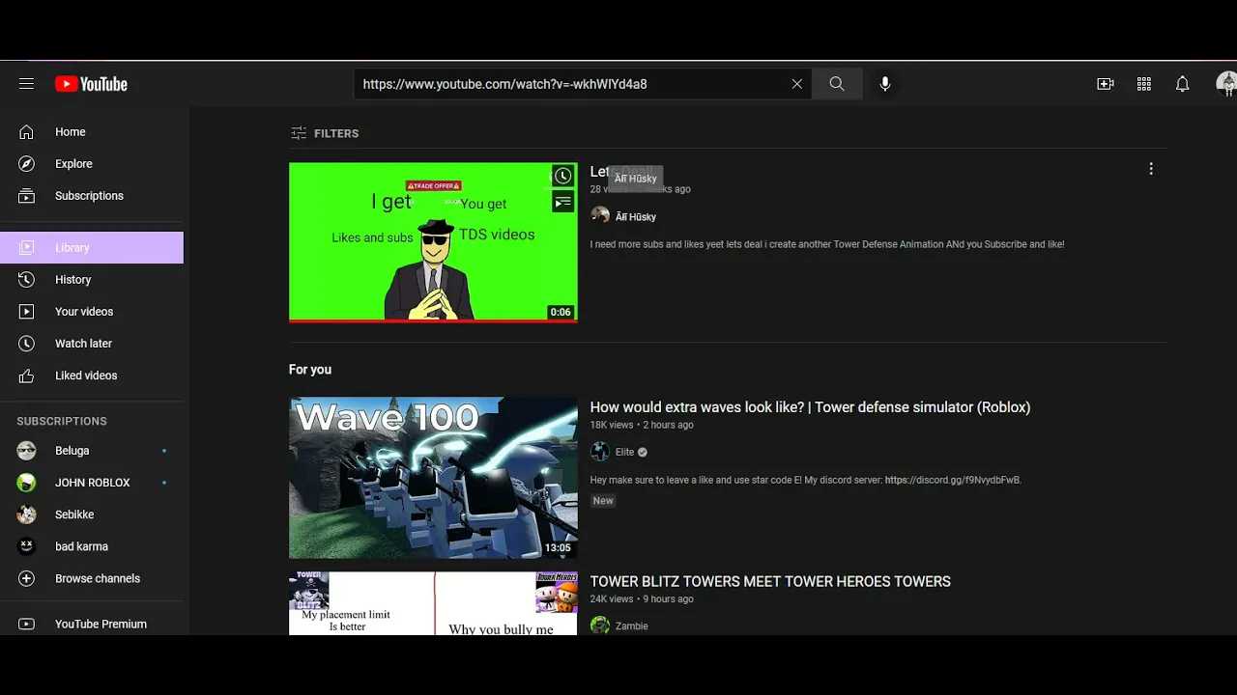Open the Create video camera icon

(x=1106, y=84)
